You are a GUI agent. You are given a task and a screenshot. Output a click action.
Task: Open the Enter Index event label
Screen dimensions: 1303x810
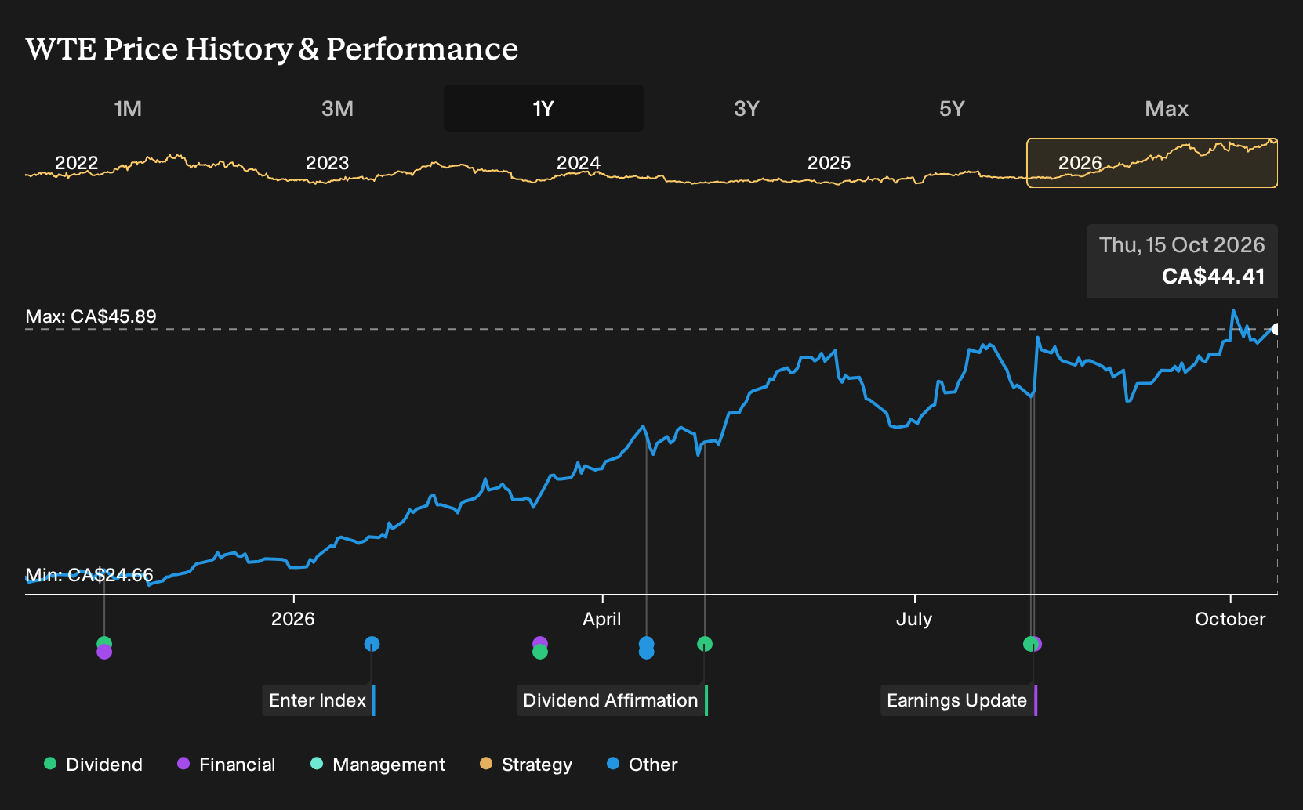click(x=318, y=700)
